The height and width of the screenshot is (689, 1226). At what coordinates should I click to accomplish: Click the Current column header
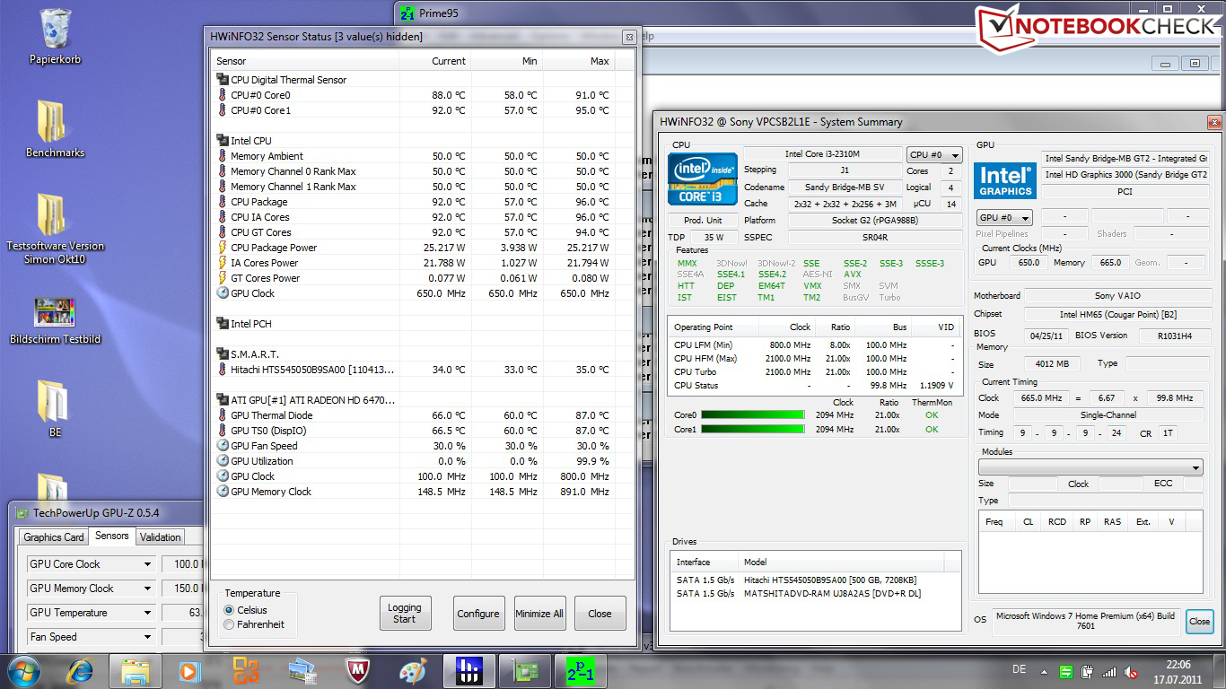(x=435, y=61)
